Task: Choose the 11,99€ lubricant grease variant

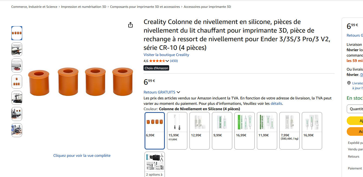Action: 267,131
